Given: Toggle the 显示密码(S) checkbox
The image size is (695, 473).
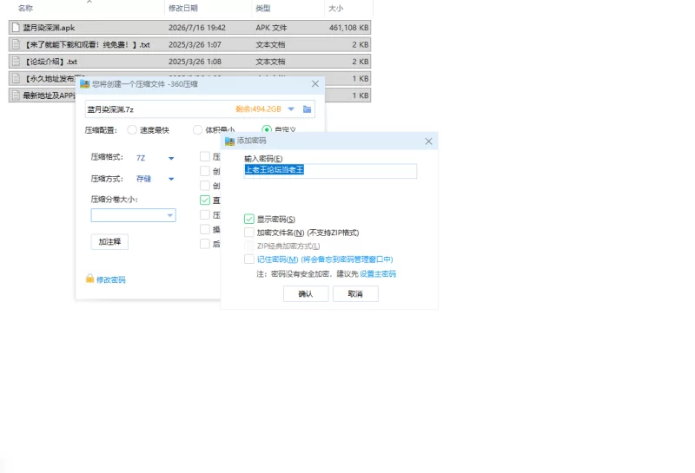Looking at the screenshot, I should tap(249, 219).
